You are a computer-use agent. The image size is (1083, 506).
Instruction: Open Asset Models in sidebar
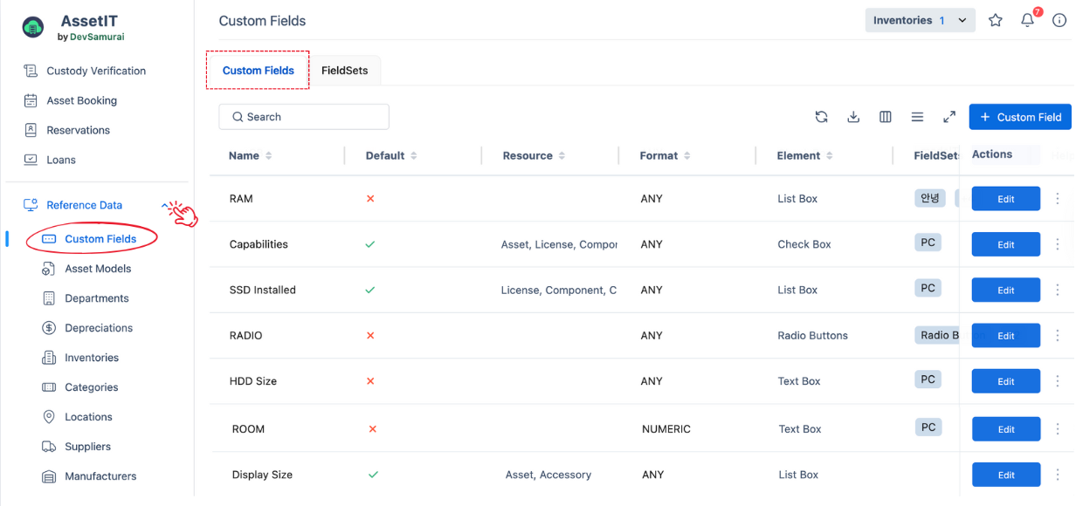tap(98, 269)
